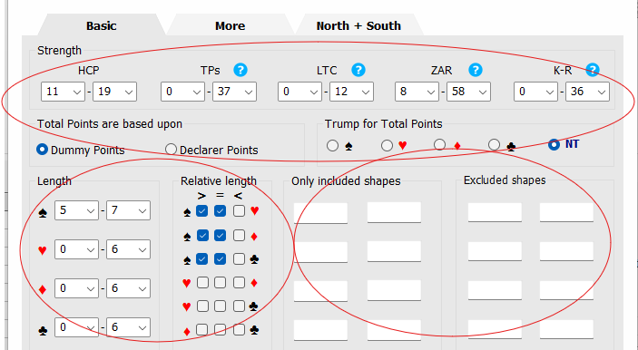The height and width of the screenshot is (350, 638).
Task: Check diamonds less than clubs checkbox
Action: click(x=239, y=330)
